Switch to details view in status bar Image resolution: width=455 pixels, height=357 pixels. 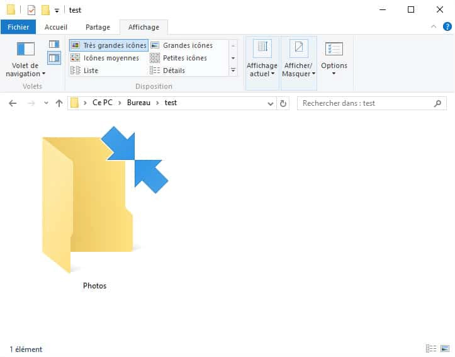(431, 349)
